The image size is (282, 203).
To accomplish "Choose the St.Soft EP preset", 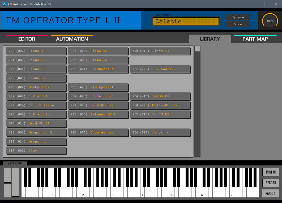I will [98, 96].
